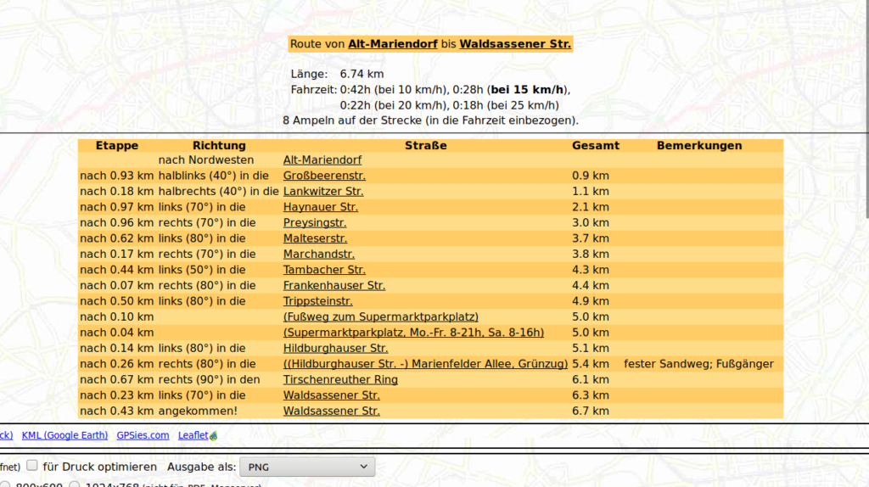Click 'nach 0.43 km' in angekommen row
This screenshot has width=869, height=487.
coord(117,411)
